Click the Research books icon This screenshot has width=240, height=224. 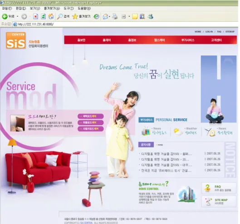point(142,16)
